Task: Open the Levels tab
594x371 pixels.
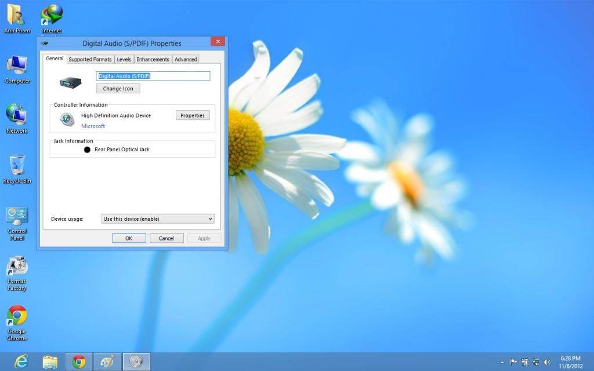Action: (x=124, y=59)
